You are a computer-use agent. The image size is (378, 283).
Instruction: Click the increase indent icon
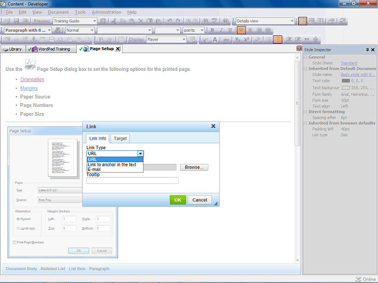point(298,40)
